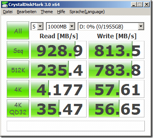Image resolution: width=153 pixels, height=138 pixels.
Task: Maximize the CrystalDiskMark window
Action: click(x=140, y=5)
